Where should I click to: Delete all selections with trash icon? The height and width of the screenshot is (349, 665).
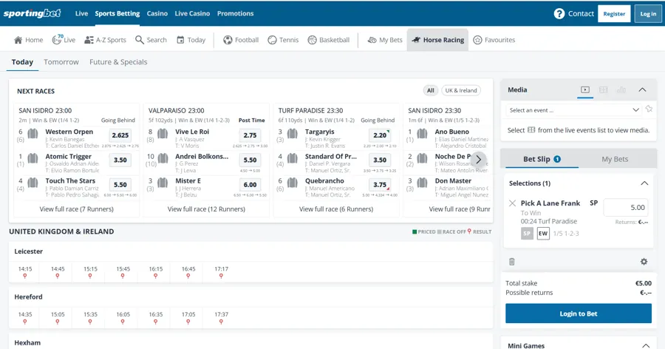click(x=511, y=262)
